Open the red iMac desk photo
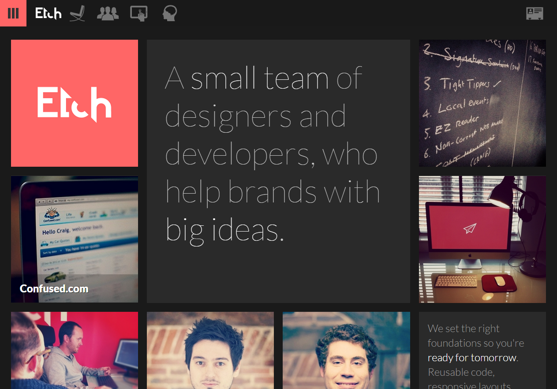The height and width of the screenshot is (389, 557). pos(482,239)
